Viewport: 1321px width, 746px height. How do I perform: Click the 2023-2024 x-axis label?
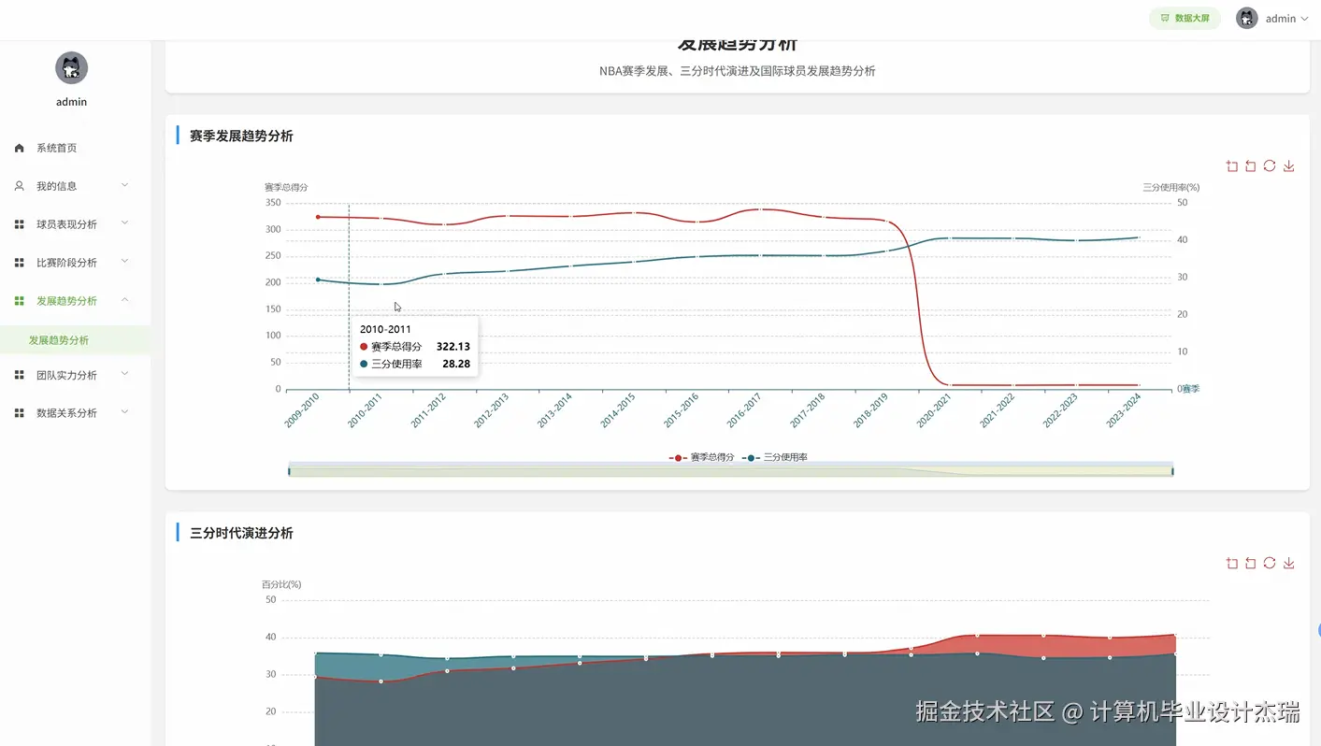point(1124,410)
